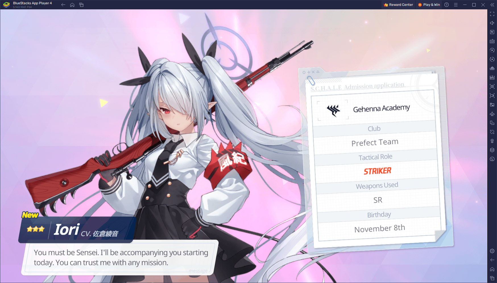Open the performance meter icon
The image size is (497, 283).
(x=492, y=159)
